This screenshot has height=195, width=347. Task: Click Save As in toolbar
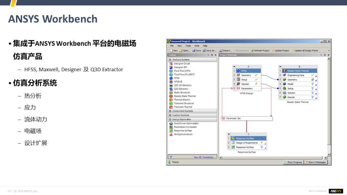click(209, 51)
